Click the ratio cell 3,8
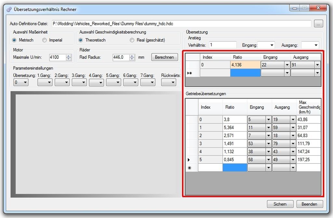This screenshot has width=333, height=218. pyautogui.click(x=235, y=120)
